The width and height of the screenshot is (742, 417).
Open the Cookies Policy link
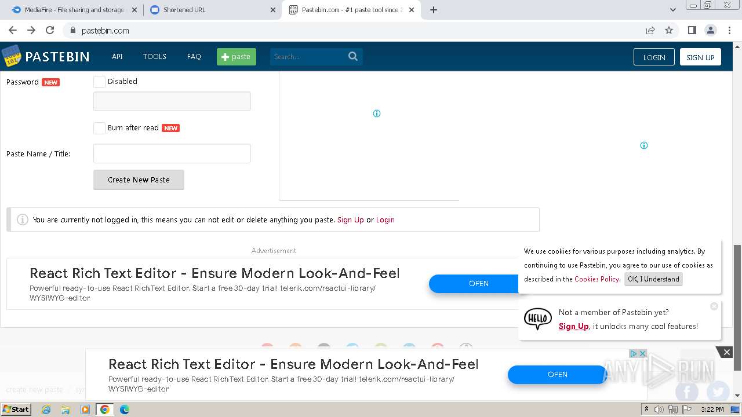pos(596,279)
